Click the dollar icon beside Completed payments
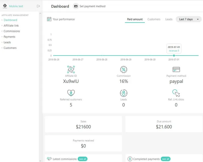This screenshot has width=203, height=162. click(130, 159)
